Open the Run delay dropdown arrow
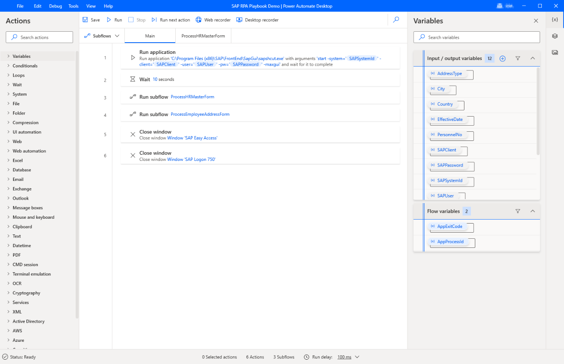Screen dimensions: 564x364 pyautogui.click(x=357, y=357)
